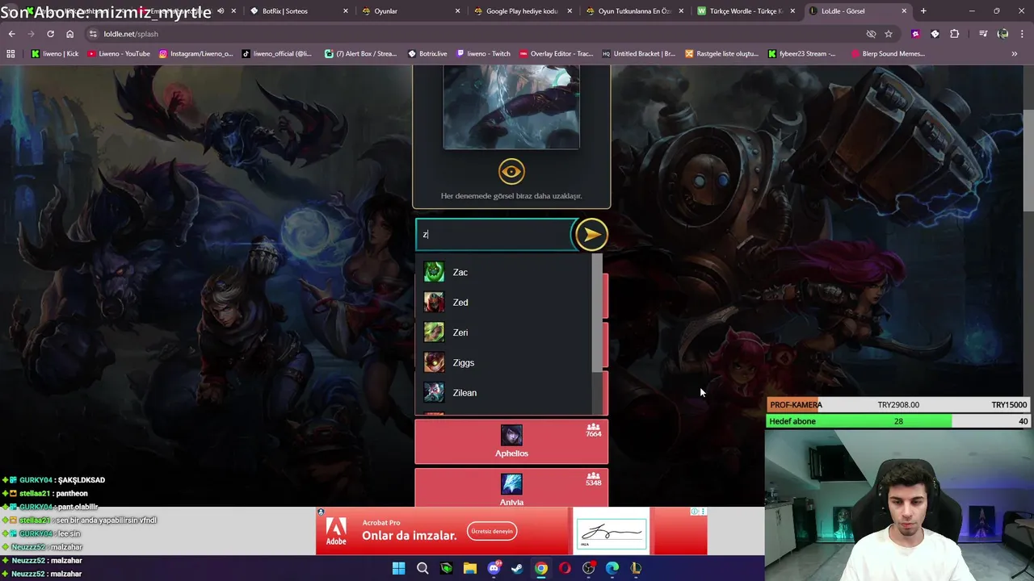The image size is (1034, 581).
Task: Open Discord from the taskbar
Action: [494, 568]
